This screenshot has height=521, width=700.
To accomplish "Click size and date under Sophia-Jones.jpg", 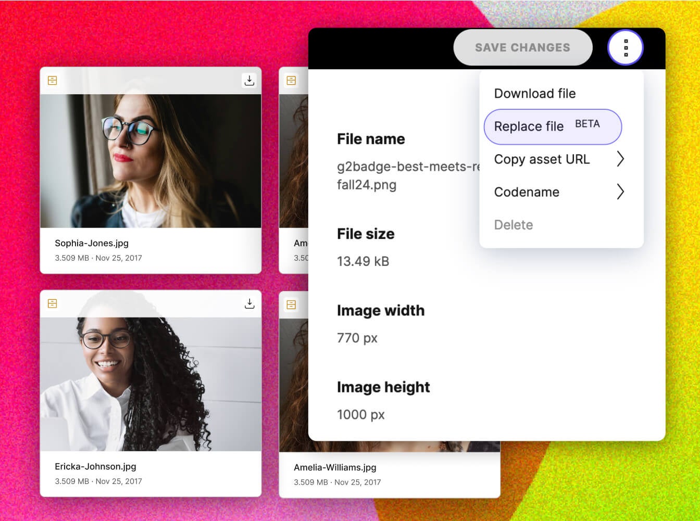I will [98, 258].
